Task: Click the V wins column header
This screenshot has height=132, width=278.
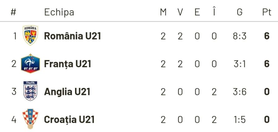Action: click(180, 12)
